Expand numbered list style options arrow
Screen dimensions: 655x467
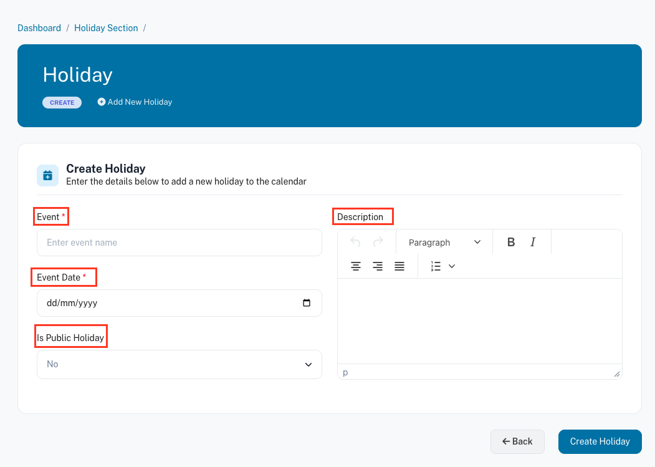pyautogui.click(x=452, y=266)
